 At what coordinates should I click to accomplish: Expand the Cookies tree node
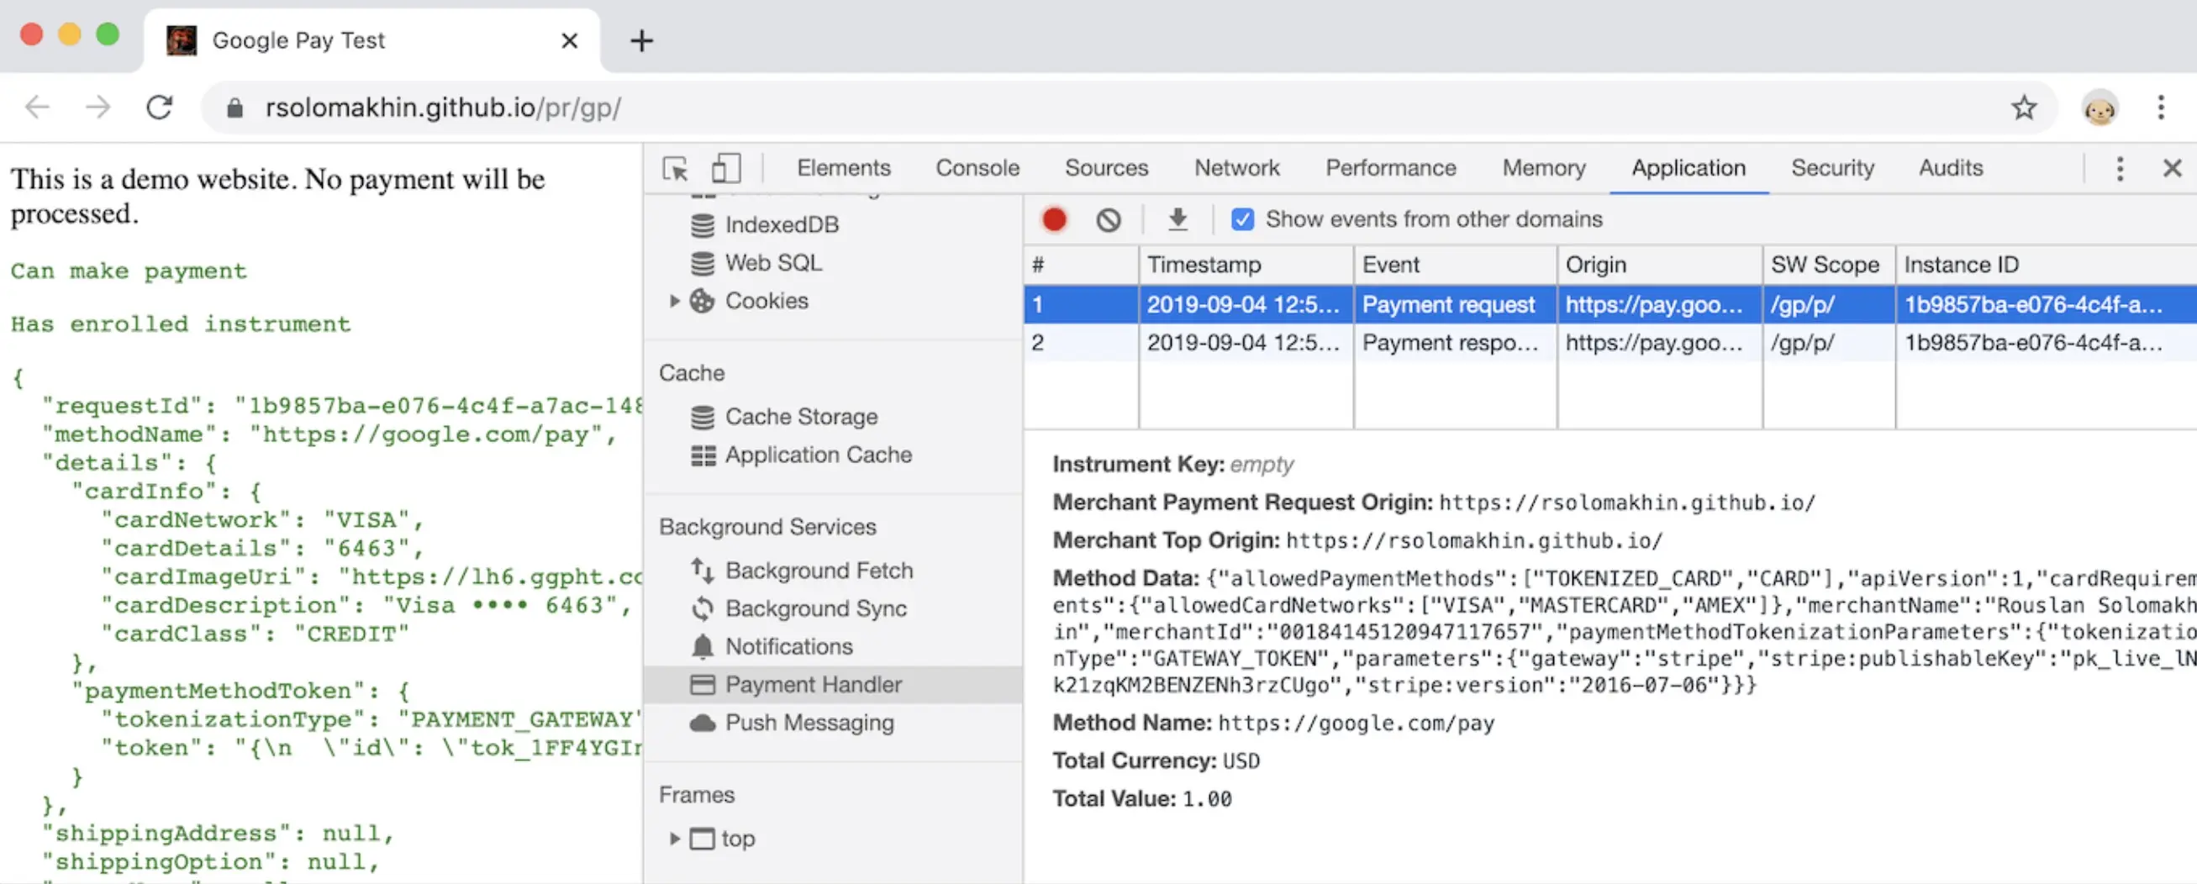674,301
